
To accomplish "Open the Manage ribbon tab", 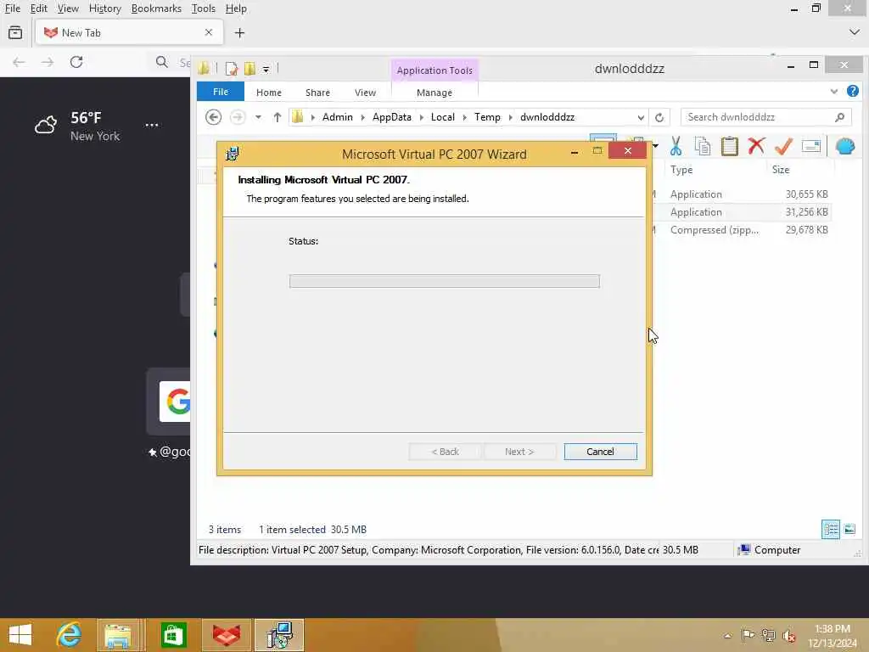I will click(x=434, y=93).
